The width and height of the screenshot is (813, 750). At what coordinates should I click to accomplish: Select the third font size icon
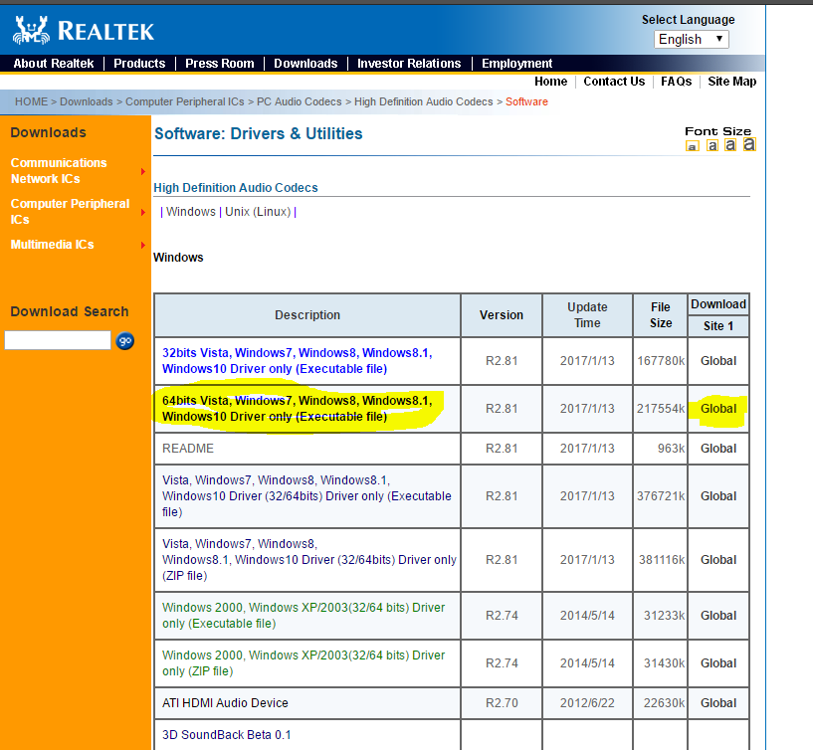point(730,145)
